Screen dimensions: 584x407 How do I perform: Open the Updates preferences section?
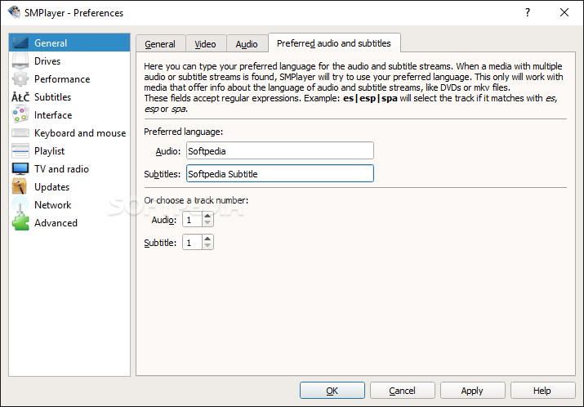[69, 186]
